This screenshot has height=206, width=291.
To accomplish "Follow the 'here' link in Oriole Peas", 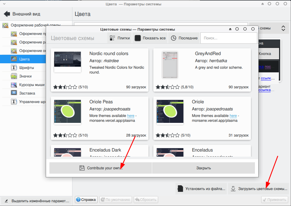I will tap(131, 116).
